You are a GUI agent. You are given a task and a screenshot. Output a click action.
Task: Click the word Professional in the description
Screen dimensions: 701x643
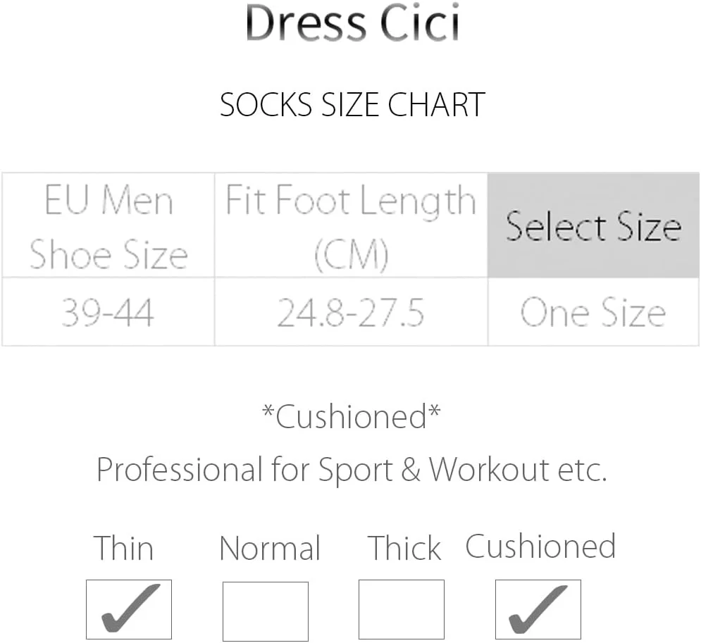click(x=179, y=470)
